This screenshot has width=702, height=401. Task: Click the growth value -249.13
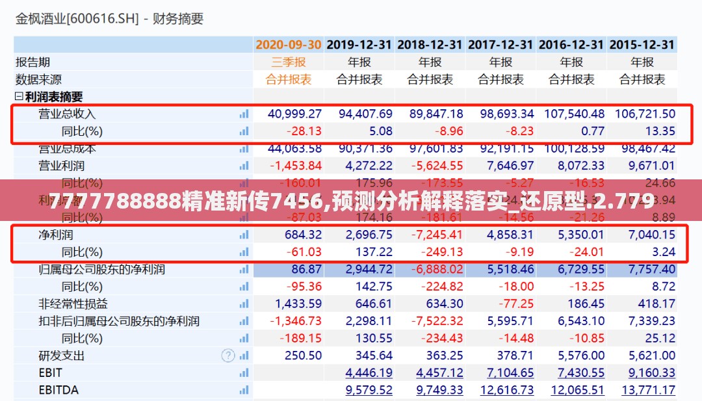click(442, 252)
